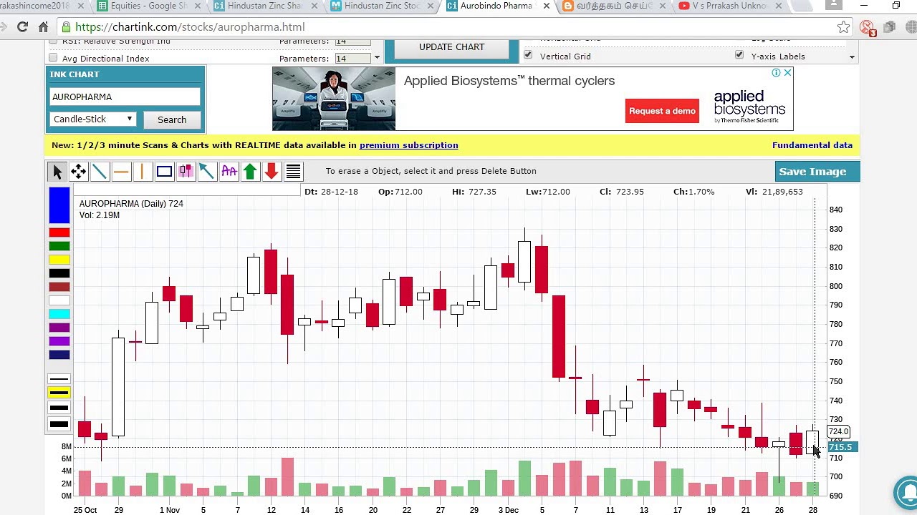Screen dimensions: 917x515
Task: Toggle Y-axis Labels checkbox
Action: [x=739, y=55]
